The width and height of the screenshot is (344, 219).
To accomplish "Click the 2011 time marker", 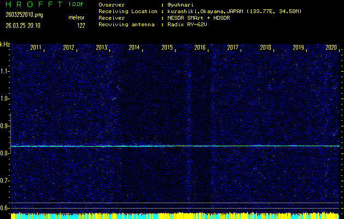I will tap(36, 48).
